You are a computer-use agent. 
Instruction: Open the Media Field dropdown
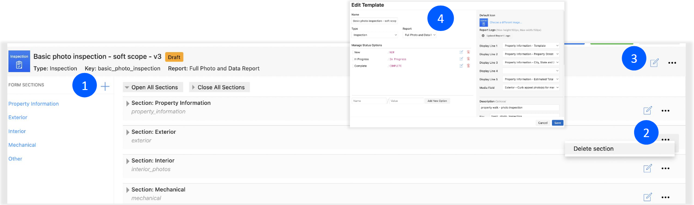tap(531, 88)
